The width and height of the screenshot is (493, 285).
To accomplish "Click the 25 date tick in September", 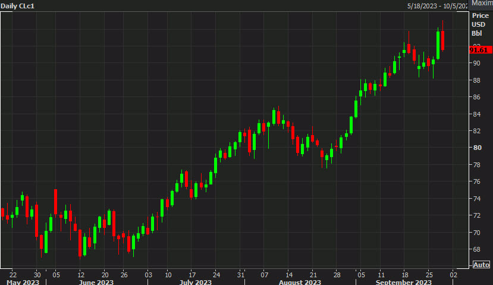I will pyautogui.click(x=429, y=275).
